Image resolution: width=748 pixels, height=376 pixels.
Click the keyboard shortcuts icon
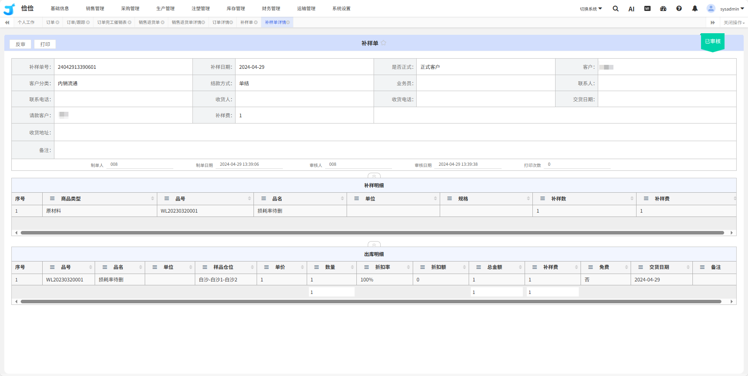click(647, 9)
